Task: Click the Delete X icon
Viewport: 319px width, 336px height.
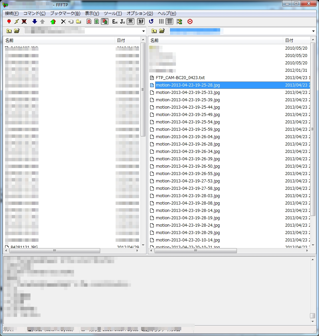Action: pyautogui.click(x=63, y=21)
